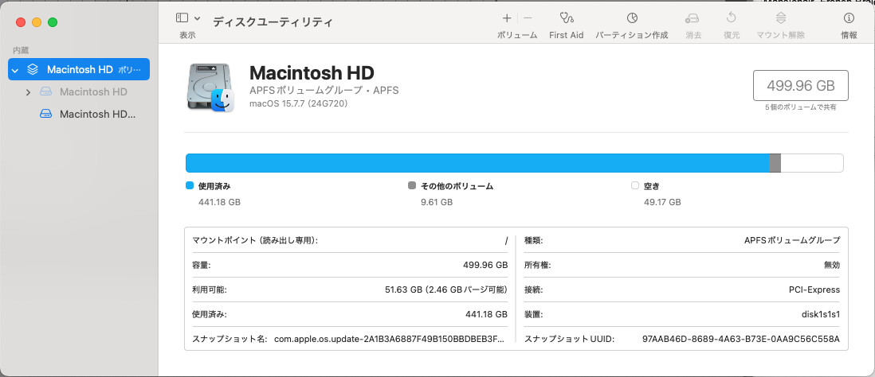This screenshot has height=377, width=875.
Task: Click the 復元 restore icon
Action: click(x=732, y=18)
